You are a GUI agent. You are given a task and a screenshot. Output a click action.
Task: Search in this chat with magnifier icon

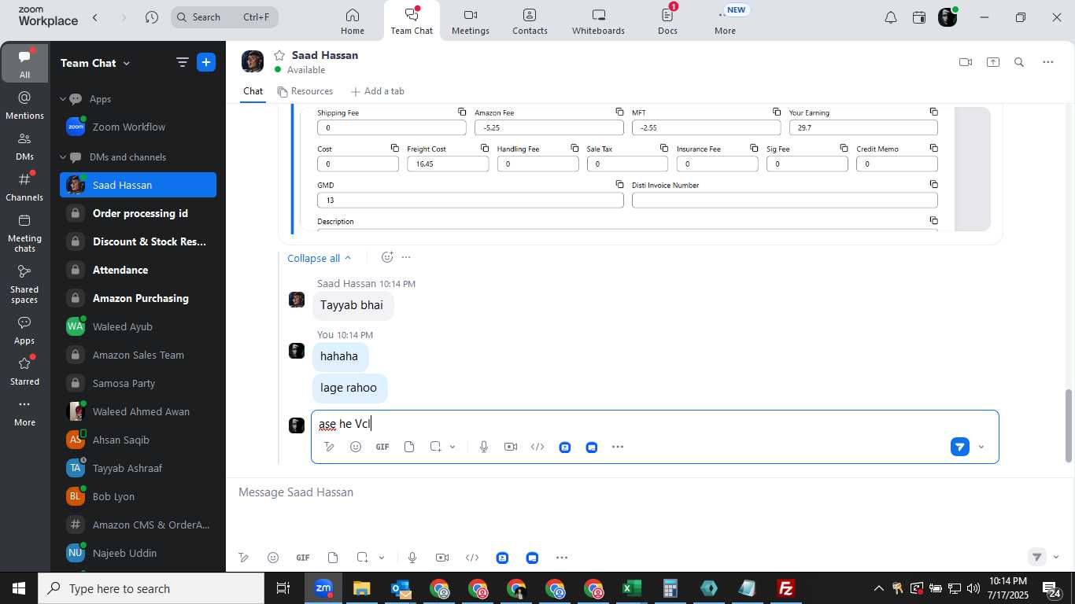tap(1019, 62)
